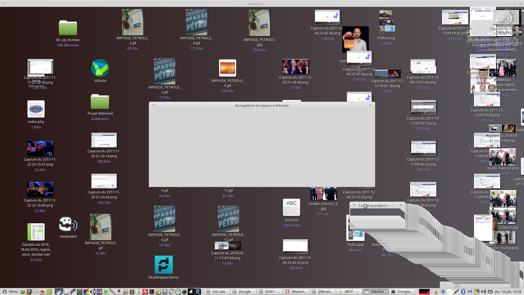Open the MadMapperDemo desktop icon
The width and height of the screenshot is (524, 295).
coord(163,265)
